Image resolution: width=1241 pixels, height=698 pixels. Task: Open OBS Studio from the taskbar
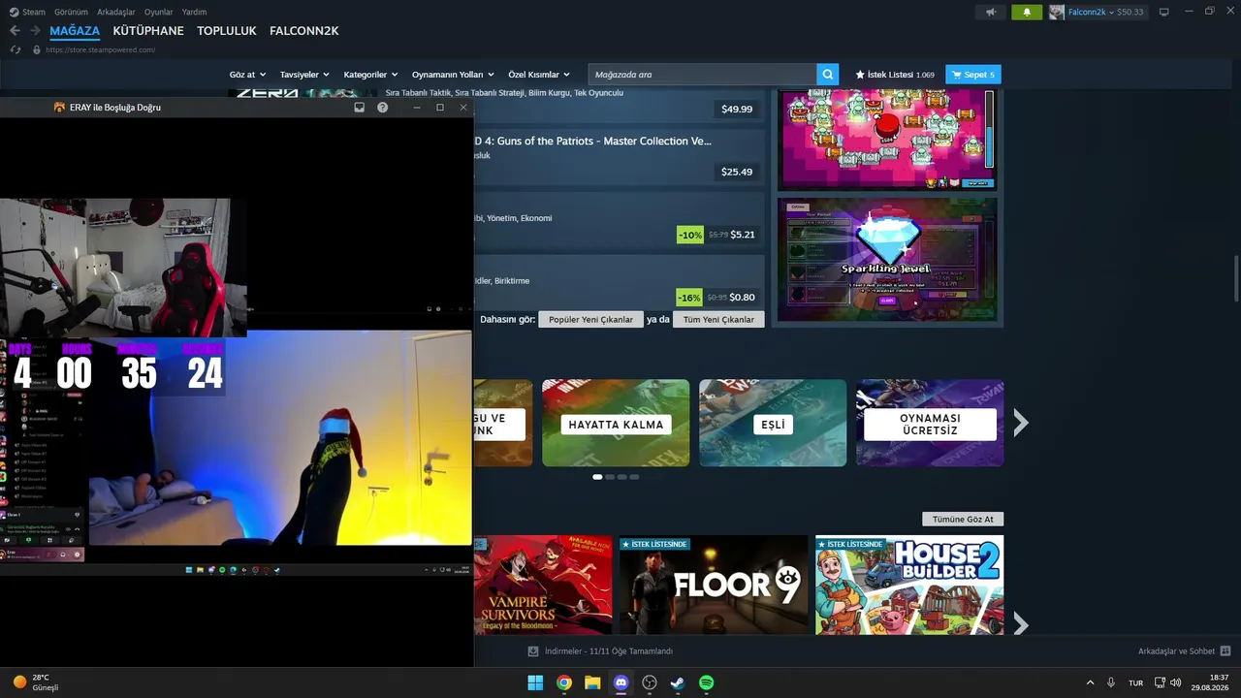650,682
